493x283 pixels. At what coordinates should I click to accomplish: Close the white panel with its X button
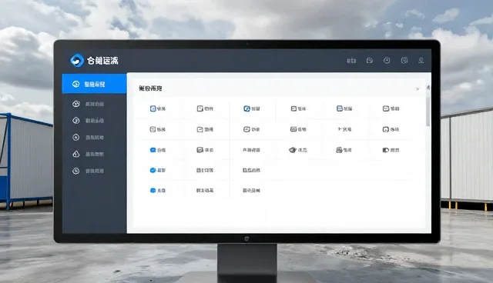[x=418, y=88]
